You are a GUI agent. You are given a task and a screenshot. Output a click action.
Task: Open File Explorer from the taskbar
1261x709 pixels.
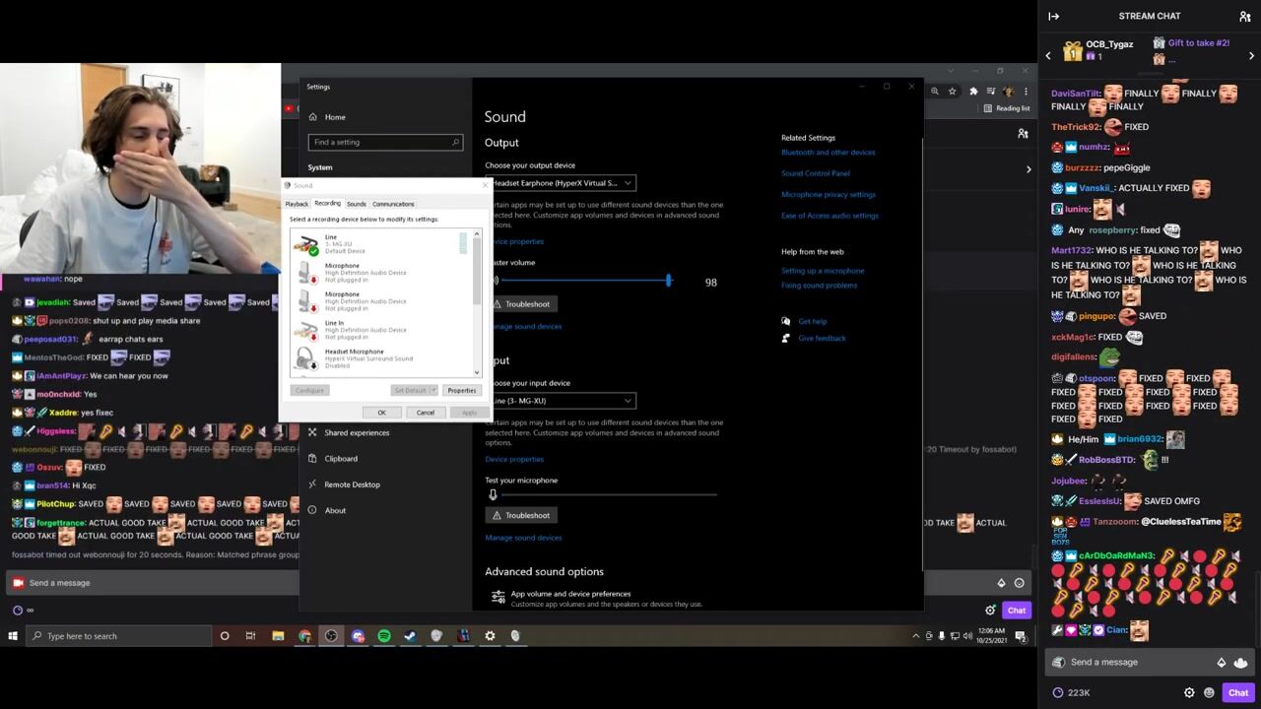[x=278, y=636]
